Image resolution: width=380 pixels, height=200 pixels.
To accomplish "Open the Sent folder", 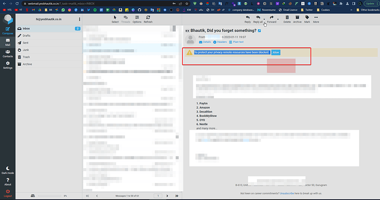I will [x=48, y=43].
